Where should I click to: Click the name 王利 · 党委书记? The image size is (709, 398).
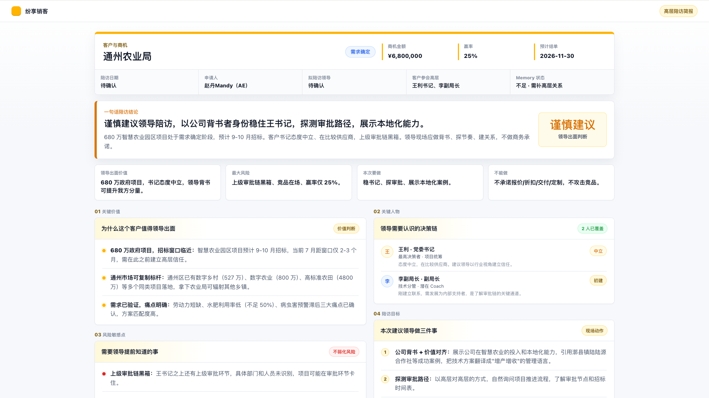point(416,249)
